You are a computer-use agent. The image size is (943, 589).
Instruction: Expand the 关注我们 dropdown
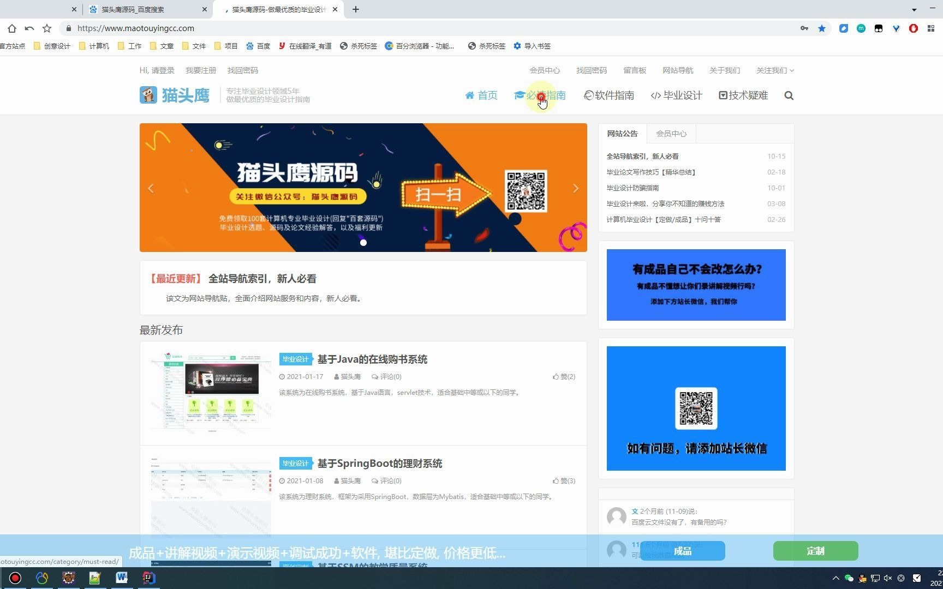[x=775, y=70]
